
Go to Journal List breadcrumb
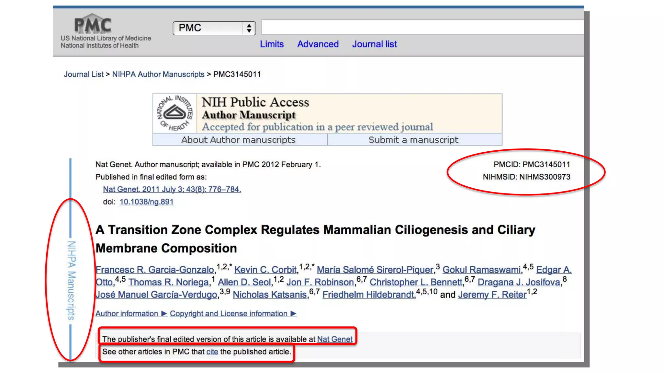(84, 74)
